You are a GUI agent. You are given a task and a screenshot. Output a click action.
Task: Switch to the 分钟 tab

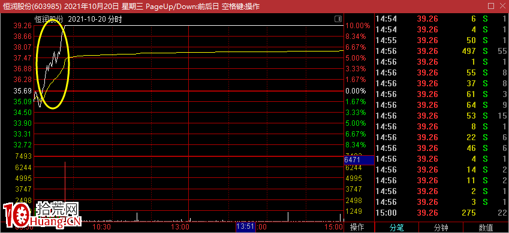click(441, 228)
